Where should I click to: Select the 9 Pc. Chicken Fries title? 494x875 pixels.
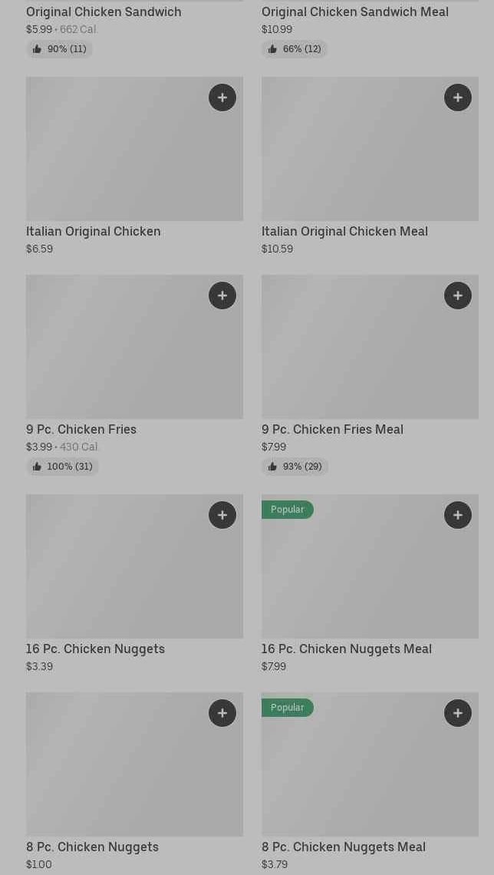(x=81, y=430)
